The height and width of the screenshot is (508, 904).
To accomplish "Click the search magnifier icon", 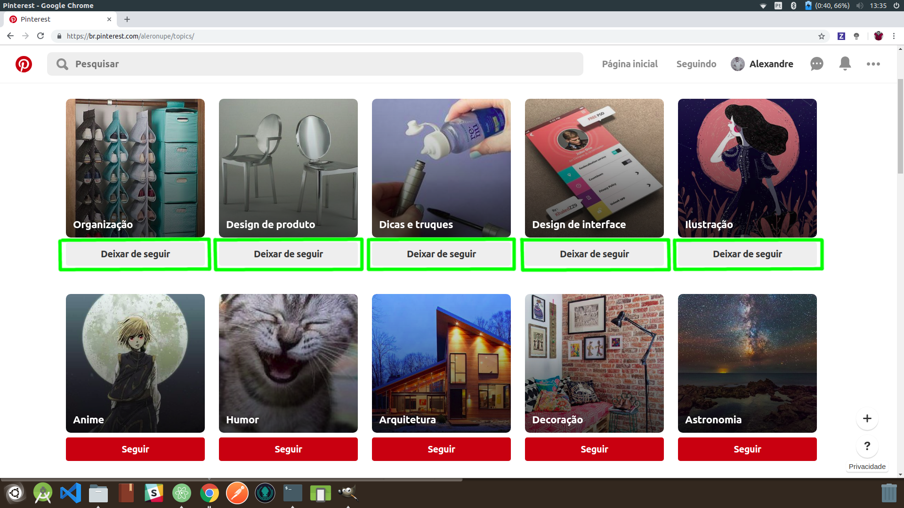I will (62, 64).
